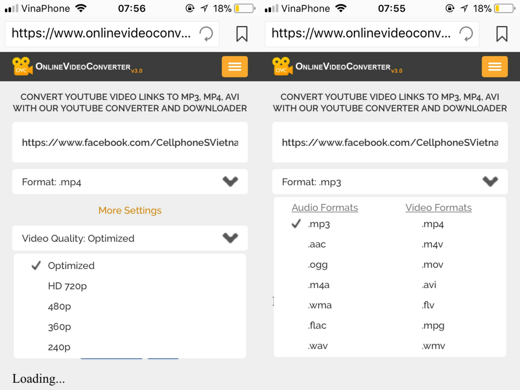
Task: Choose .wmv video format
Action: click(433, 346)
